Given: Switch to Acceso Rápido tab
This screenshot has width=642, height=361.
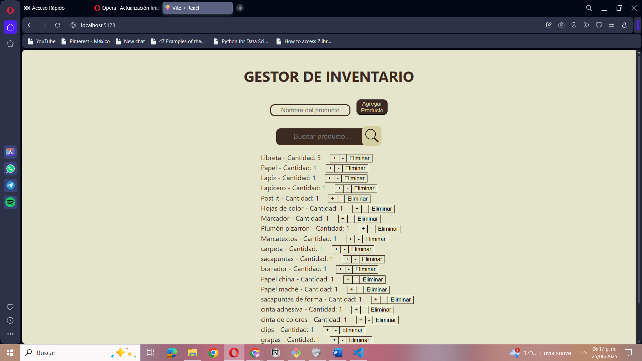Looking at the screenshot, I should 57,8.
